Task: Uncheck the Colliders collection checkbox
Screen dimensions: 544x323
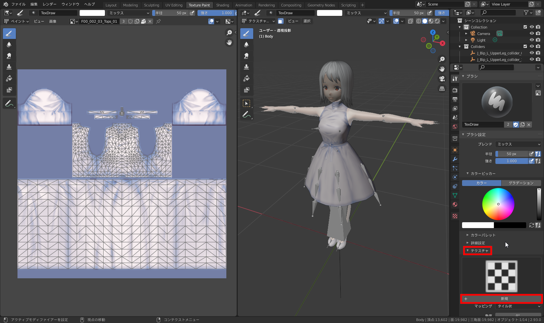Action: point(525,46)
